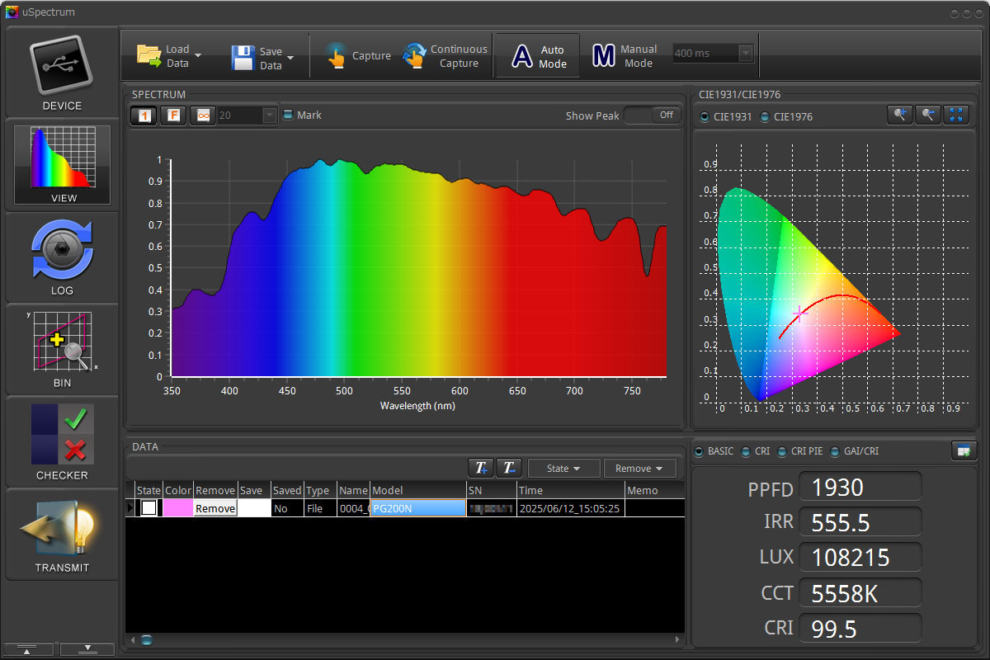Select the CIE1931 radio option
Viewport: 990px width, 660px height.
point(704,116)
